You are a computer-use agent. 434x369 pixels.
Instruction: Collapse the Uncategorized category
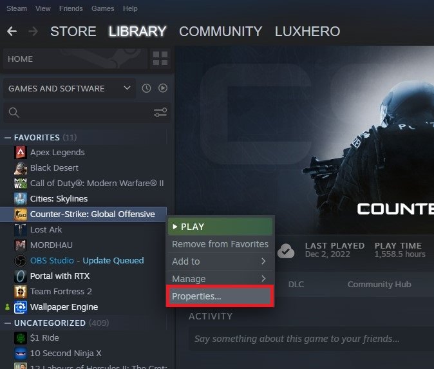click(x=8, y=323)
